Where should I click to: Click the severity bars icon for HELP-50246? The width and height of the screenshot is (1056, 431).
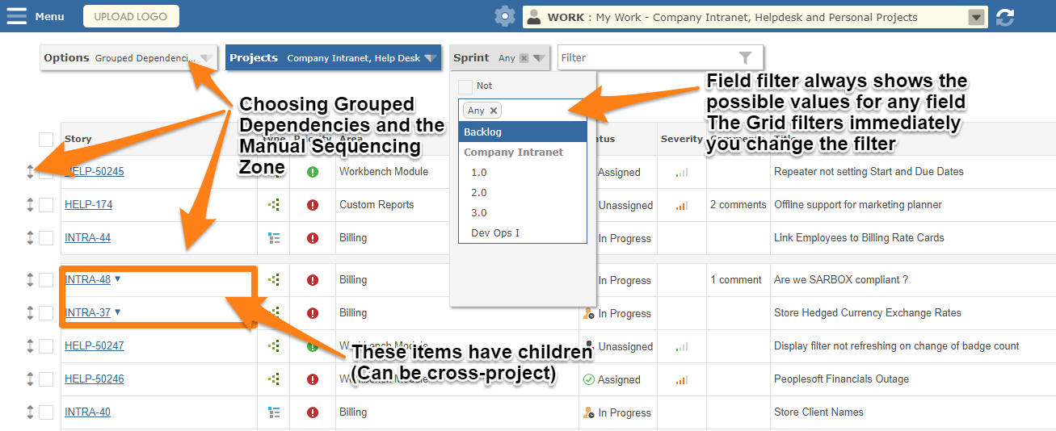click(682, 380)
